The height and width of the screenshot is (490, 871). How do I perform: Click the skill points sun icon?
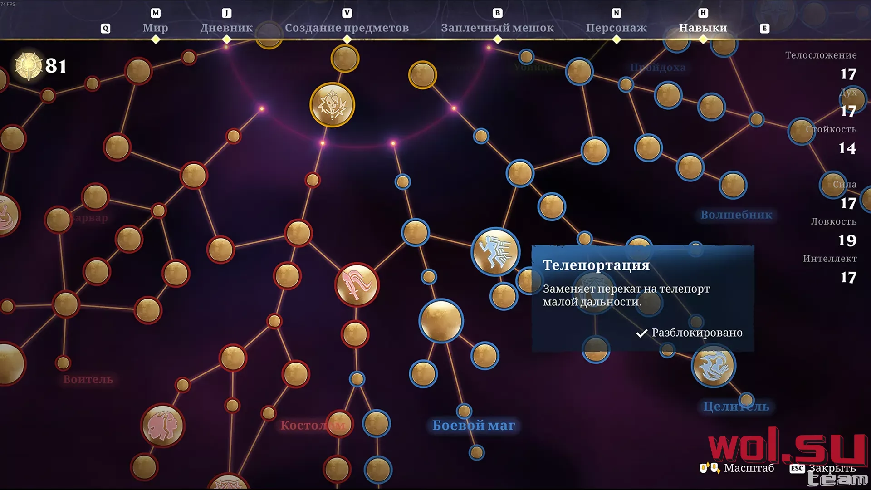[x=29, y=66]
